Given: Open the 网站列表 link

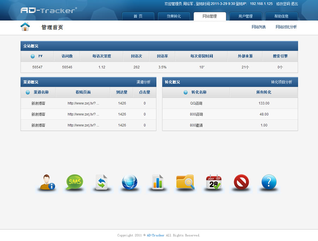Looking at the screenshot, I should click(x=259, y=27).
